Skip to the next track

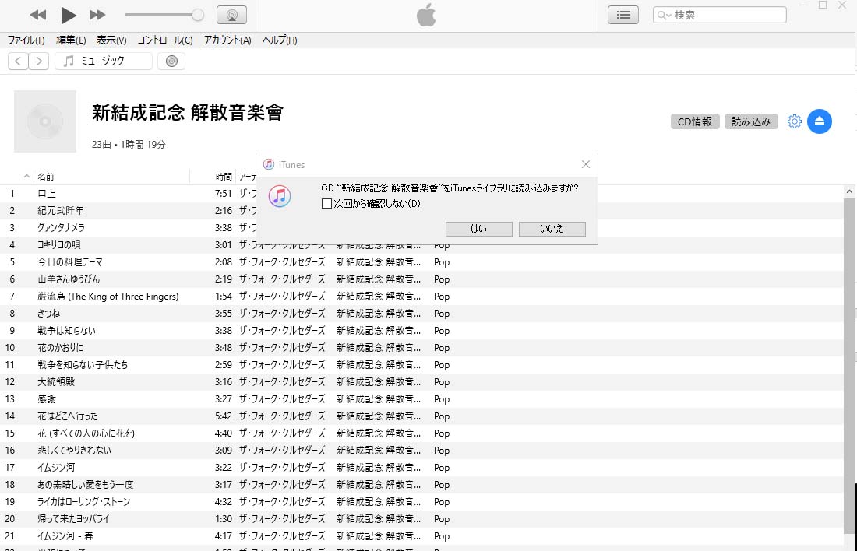point(97,15)
